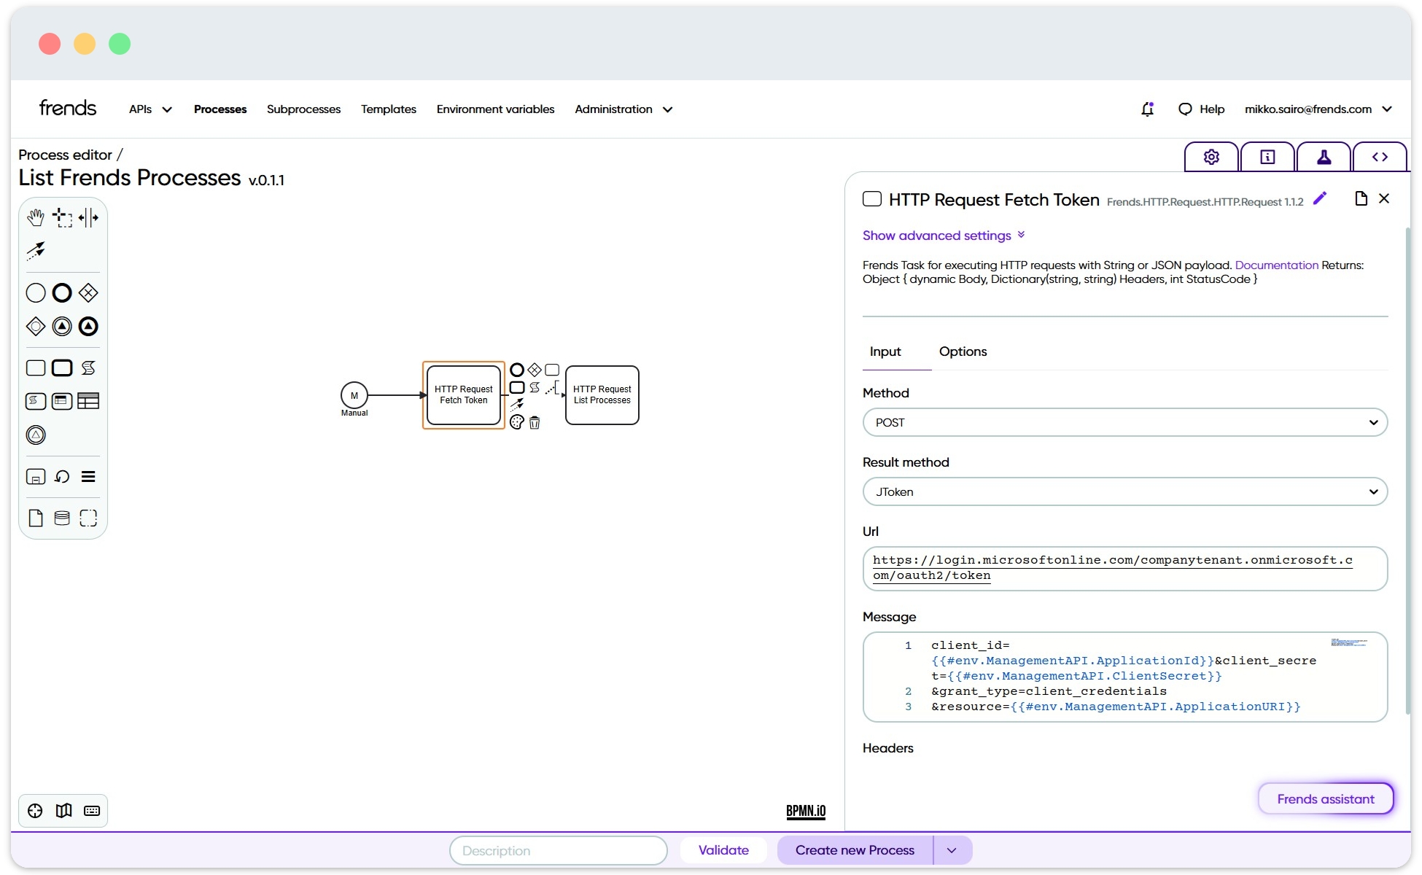Click the Validate button
Viewport: 1422px width, 875px height.
point(723,849)
